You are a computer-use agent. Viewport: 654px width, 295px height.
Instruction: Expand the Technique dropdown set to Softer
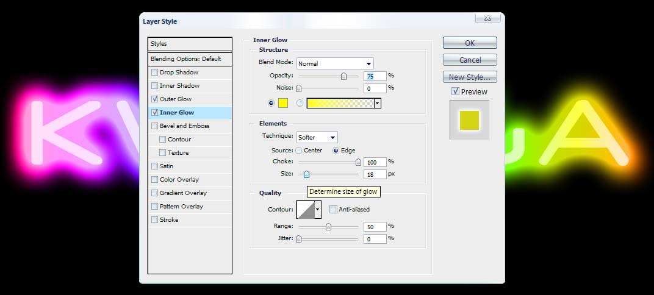coord(317,137)
